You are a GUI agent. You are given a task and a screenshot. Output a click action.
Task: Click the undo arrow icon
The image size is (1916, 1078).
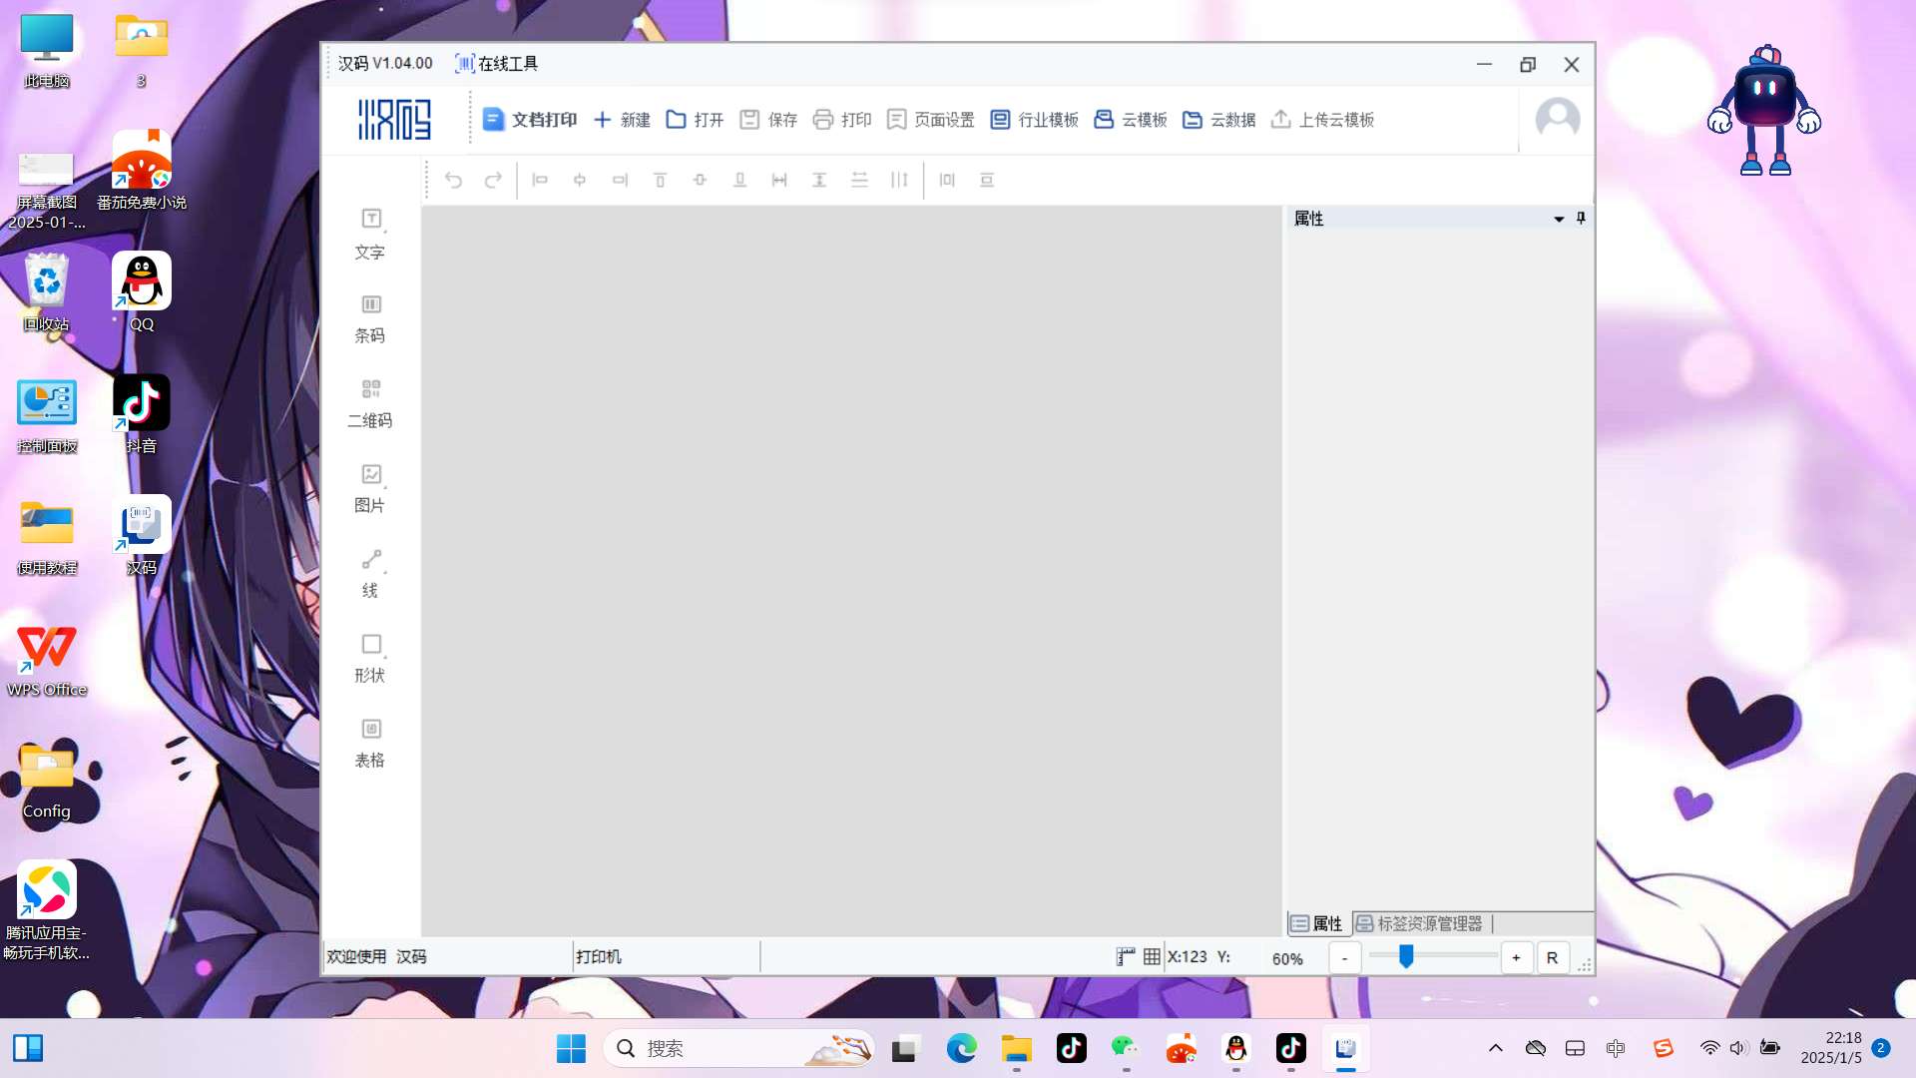pyautogui.click(x=453, y=180)
